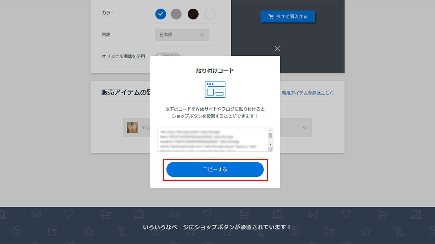This screenshot has width=435, height=244.
Task: Click the code box scrollbar thumb
Action: tap(270, 135)
